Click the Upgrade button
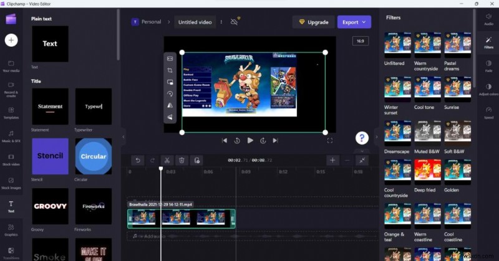This screenshot has height=261, width=499. coord(314,22)
